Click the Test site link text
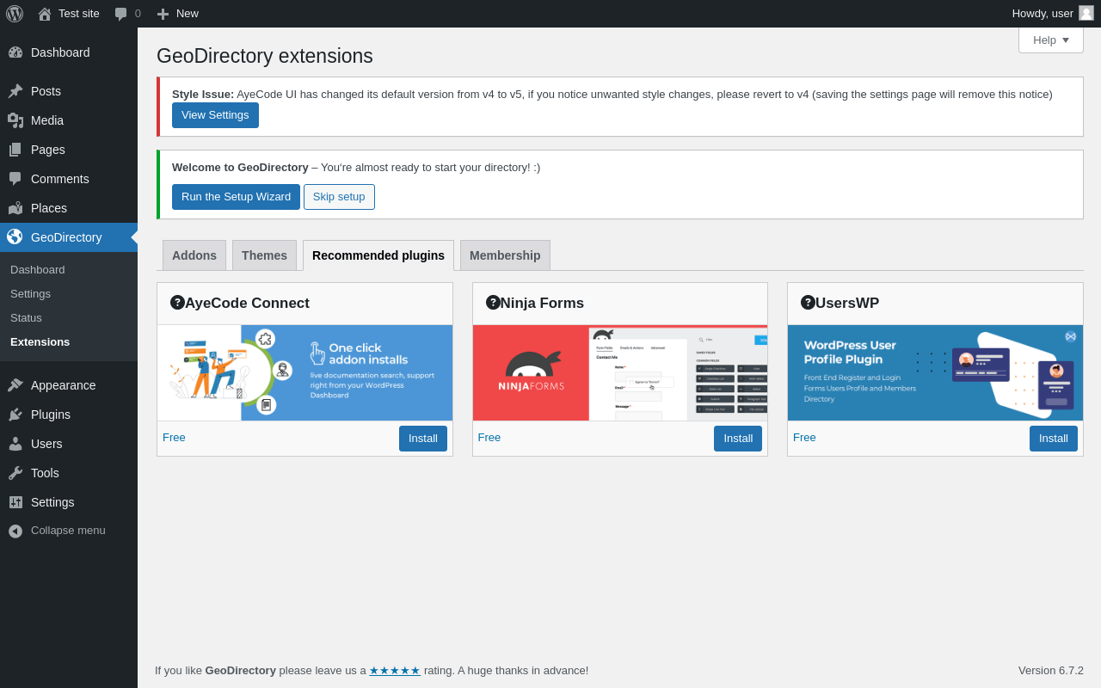The height and width of the screenshot is (688, 1101). (x=79, y=14)
